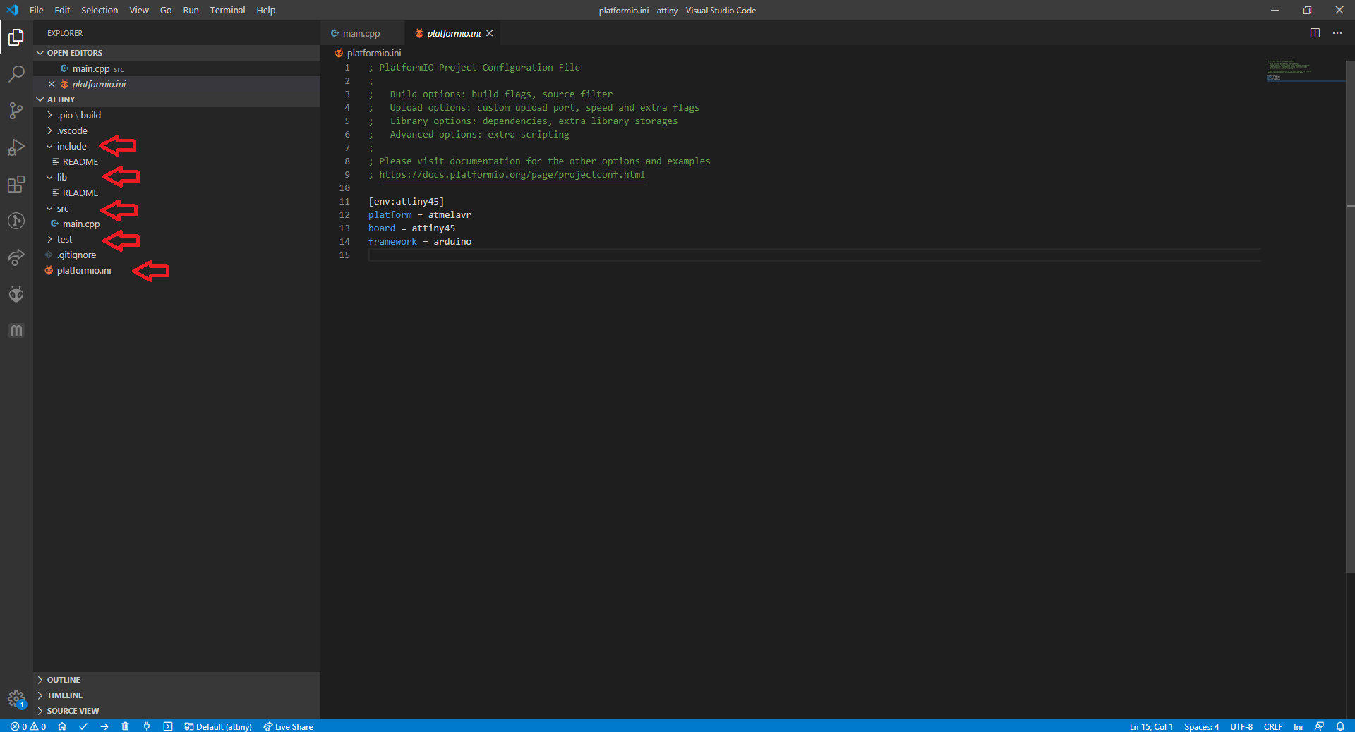
Task: Open the Explorer view in activity bar
Action: (16, 37)
